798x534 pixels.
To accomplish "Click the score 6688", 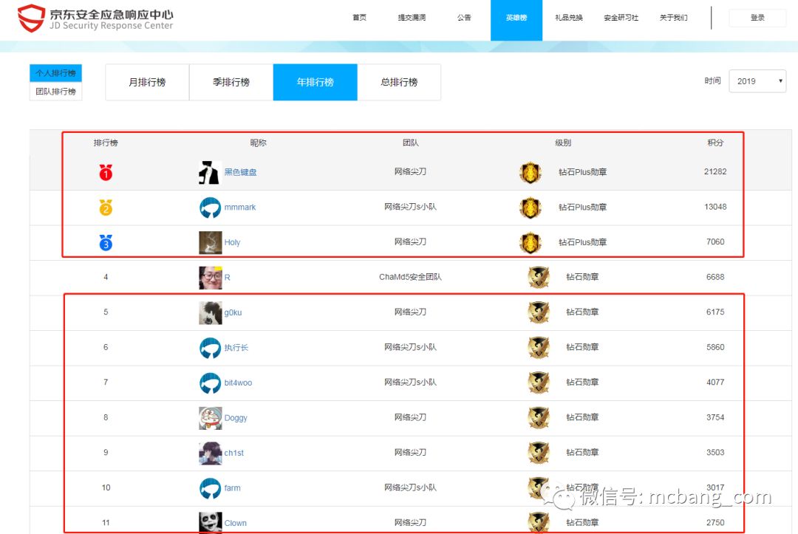I will [x=715, y=277].
